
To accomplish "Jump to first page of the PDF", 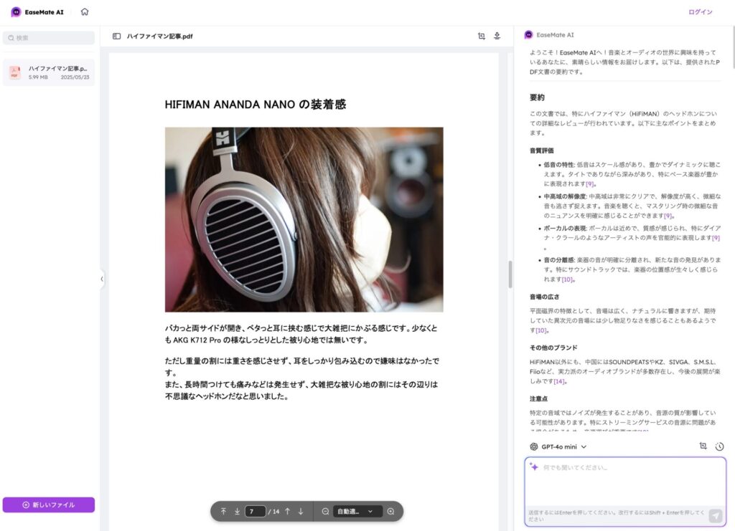I will pos(223,512).
